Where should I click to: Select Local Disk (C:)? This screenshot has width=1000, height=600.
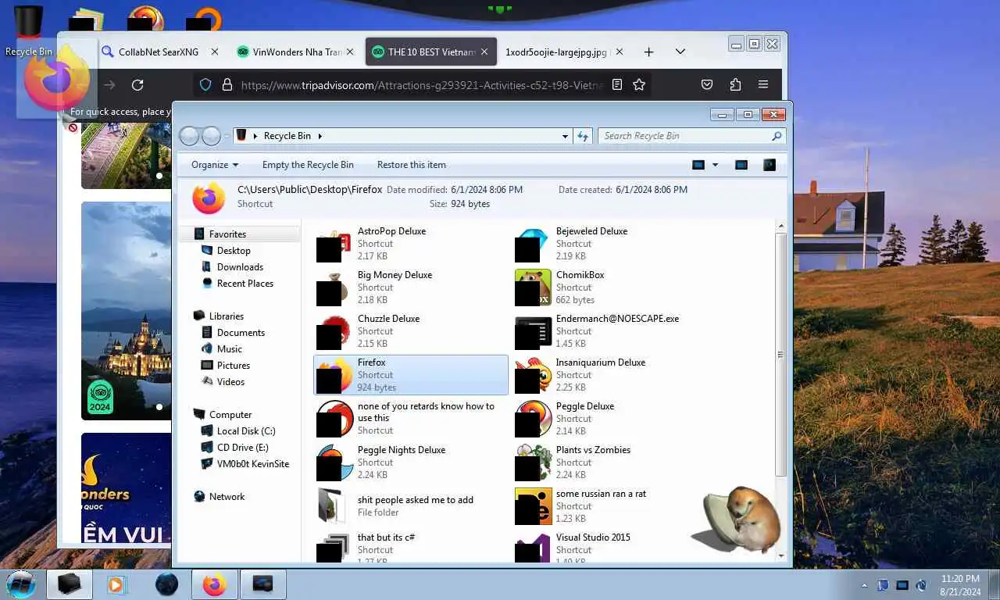[x=246, y=431]
